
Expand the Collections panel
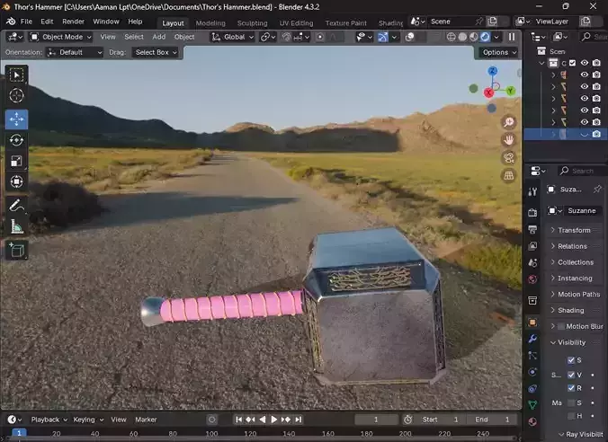coord(576,262)
